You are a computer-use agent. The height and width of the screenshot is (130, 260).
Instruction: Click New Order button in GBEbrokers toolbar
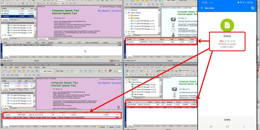(x=161, y=71)
